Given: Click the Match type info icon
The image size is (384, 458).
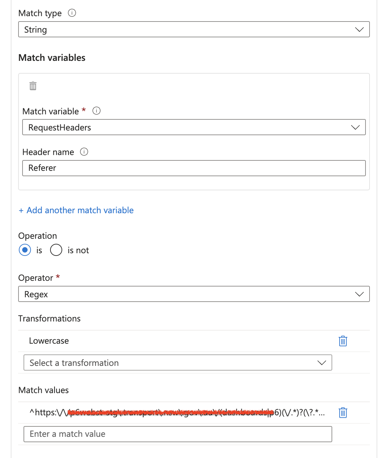Looking at the screenshot, I should (72, 13).
